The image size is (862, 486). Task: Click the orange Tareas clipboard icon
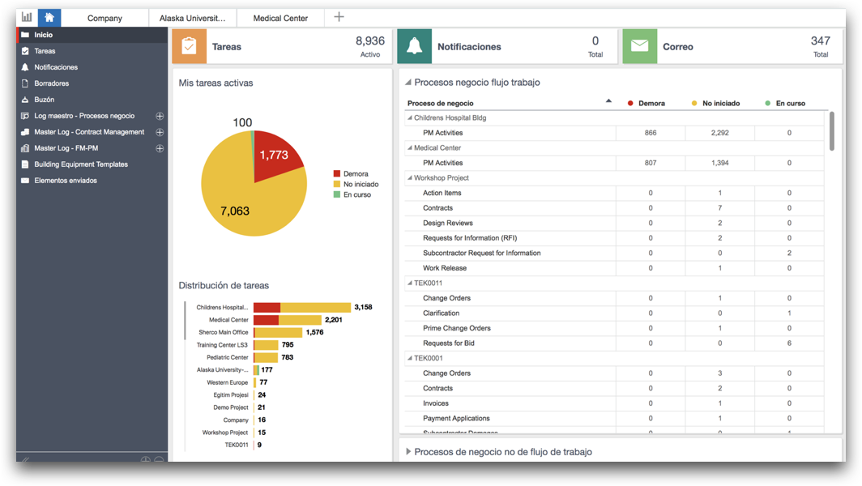(189, 46)
